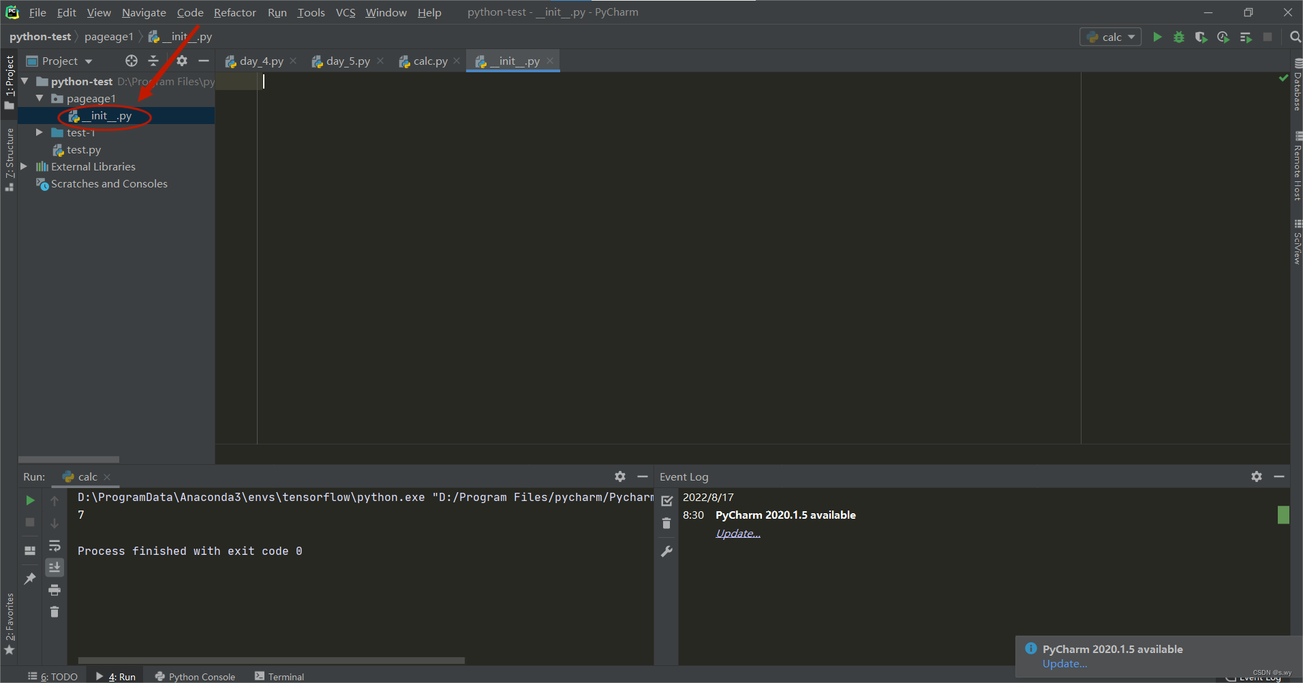
Task: Expand the test-1 folder
Action: pos(40,132)
